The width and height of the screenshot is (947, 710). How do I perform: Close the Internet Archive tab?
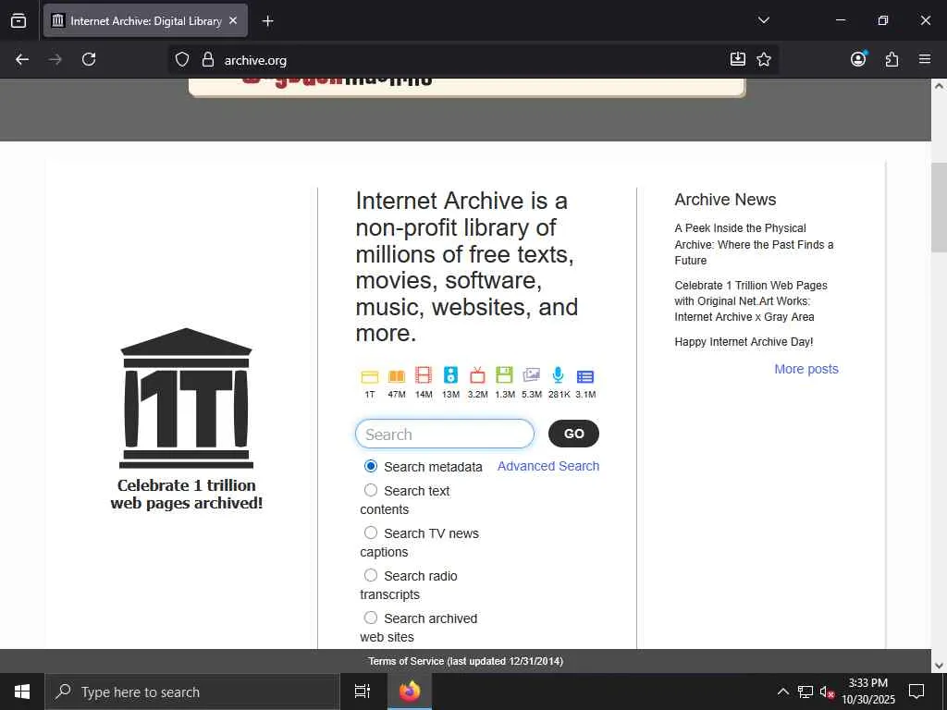(x=233, y=20)
